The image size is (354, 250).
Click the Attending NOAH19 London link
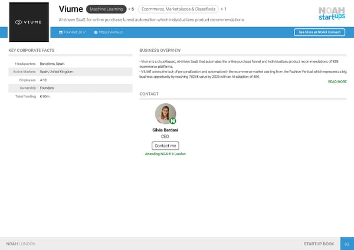click(x=165, y=154)
